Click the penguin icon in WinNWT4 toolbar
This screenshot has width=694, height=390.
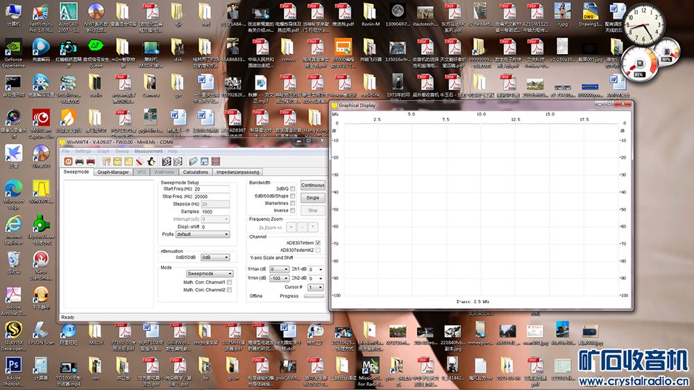151,161
